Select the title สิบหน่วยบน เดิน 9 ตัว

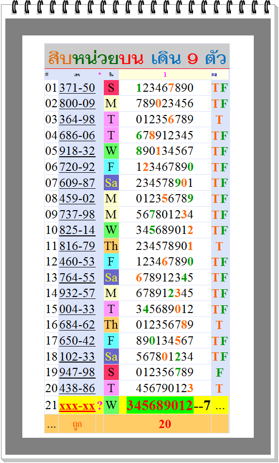pyautogui.click(x=137, y=58)
